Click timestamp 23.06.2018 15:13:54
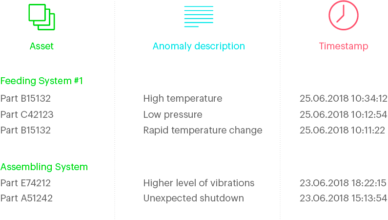Screen dimensions: 388x220 click(343, 198)
